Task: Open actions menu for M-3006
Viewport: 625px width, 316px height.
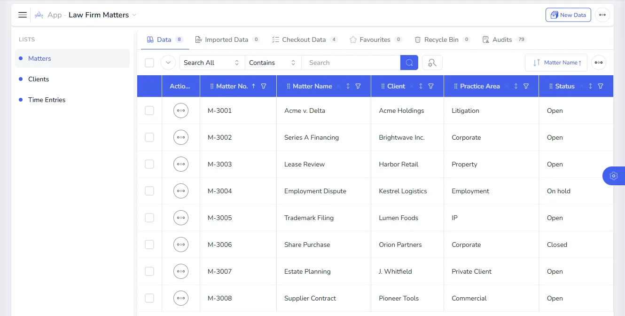Action: coord(181,245)
